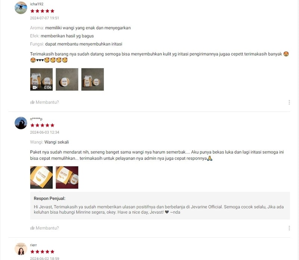Viewport: 299px width, 260px height.
Task: View n*****p's photo with red background
Action: (x=67, y=178)
